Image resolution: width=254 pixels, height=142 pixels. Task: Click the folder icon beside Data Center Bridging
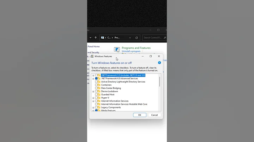[x=99, y=88]
